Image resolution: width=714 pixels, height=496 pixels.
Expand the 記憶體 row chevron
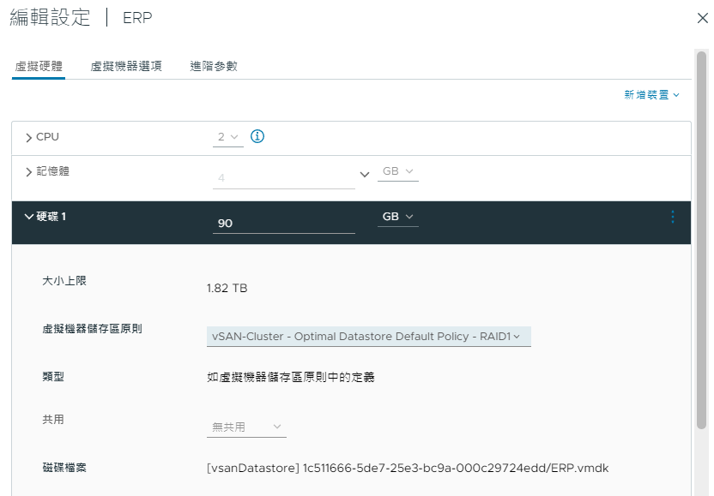28,172
